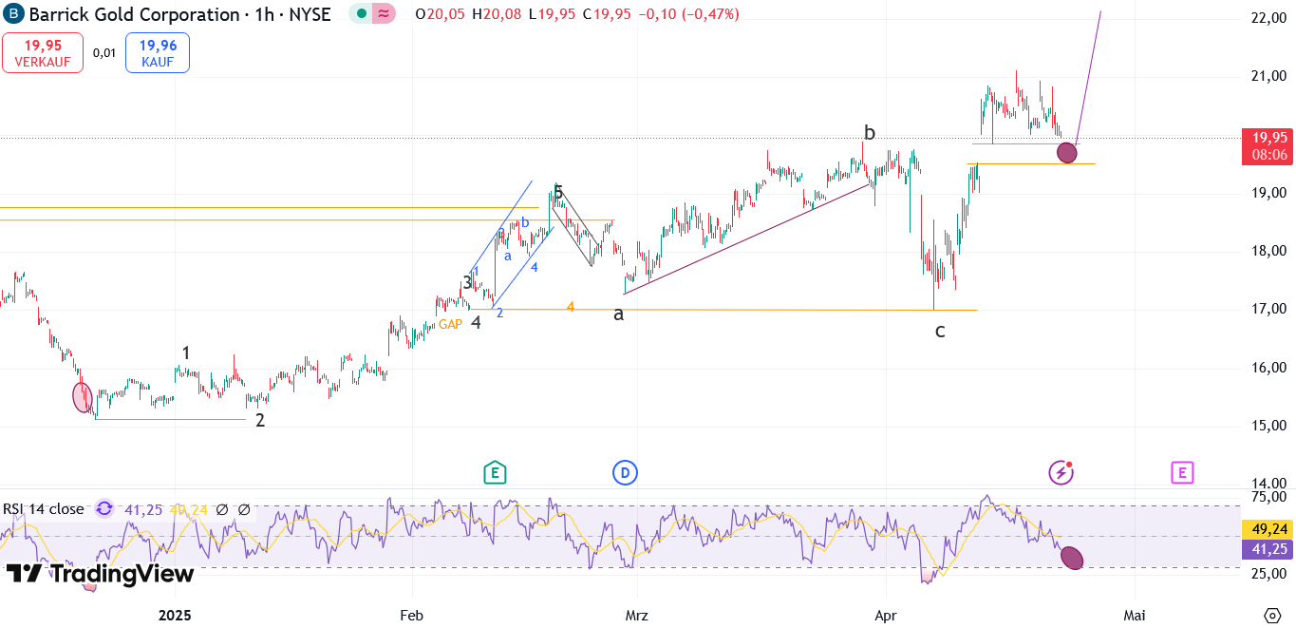Click the 19,95 VERKAUF sell button
1296x628 pixels.
(43, 52)
